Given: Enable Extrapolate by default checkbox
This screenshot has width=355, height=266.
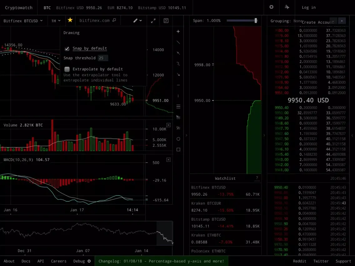Looking at the screenshot, I should click(67, 69).
